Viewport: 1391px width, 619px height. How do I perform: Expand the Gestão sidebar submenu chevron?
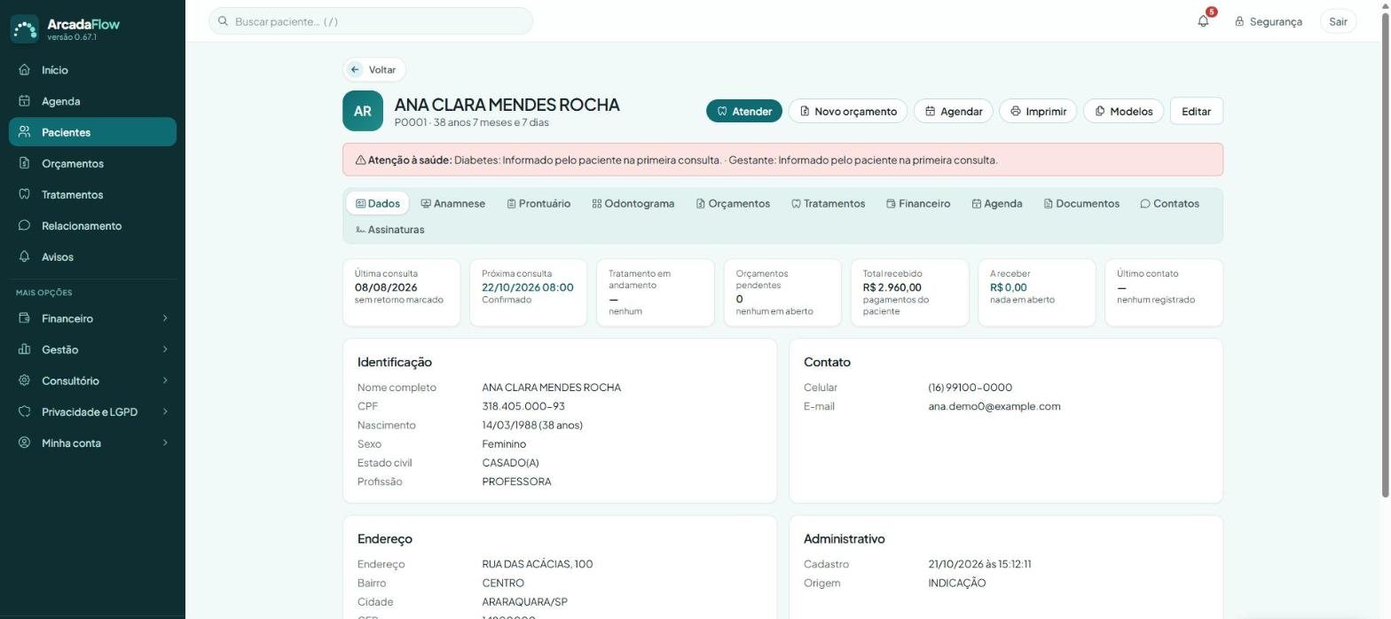click(165, 349)
